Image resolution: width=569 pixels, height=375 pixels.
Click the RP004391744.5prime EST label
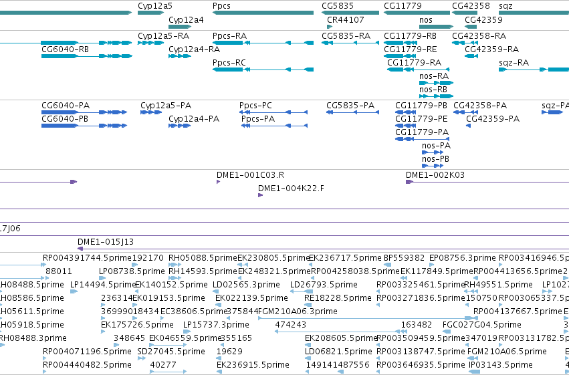(x=87, y=258)
